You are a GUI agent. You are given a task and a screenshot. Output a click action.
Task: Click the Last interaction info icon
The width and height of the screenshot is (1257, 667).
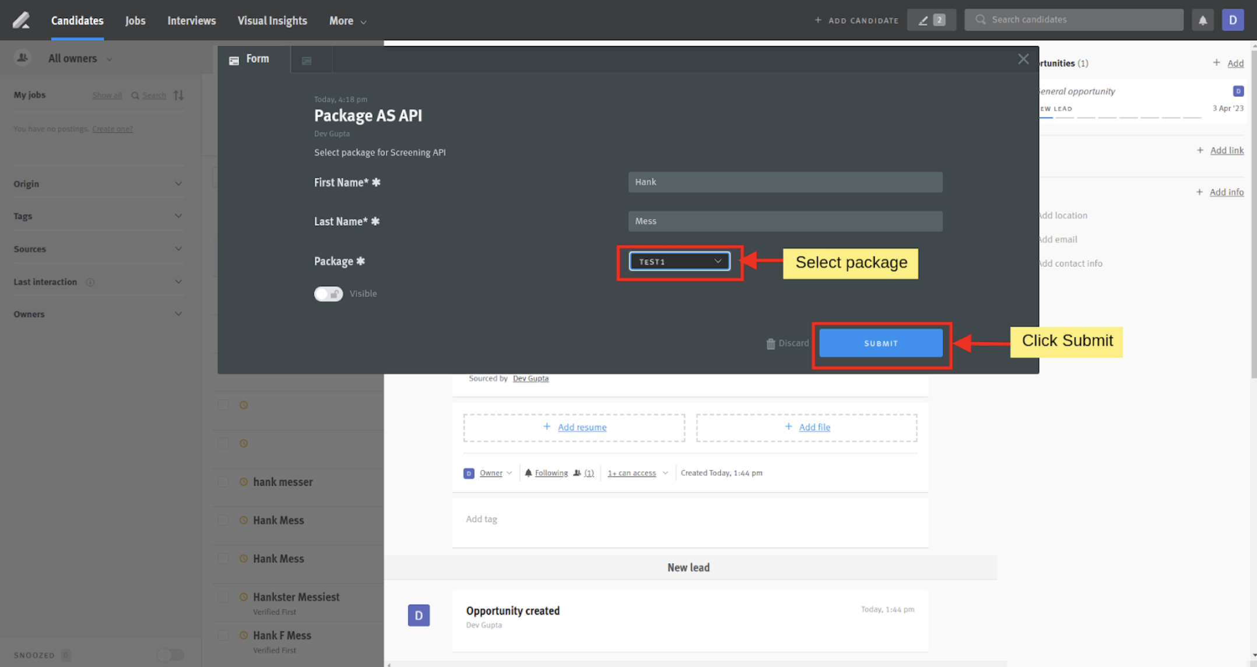90,282
